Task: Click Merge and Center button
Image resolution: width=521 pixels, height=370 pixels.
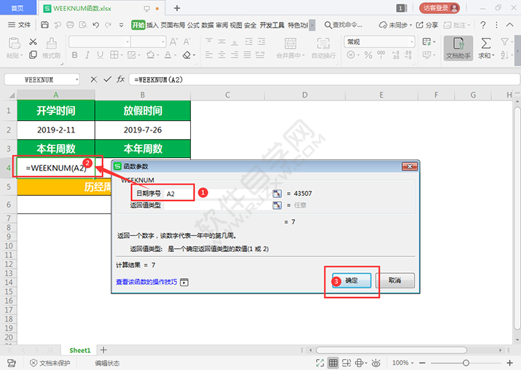Action: click(x=291, y=48)
